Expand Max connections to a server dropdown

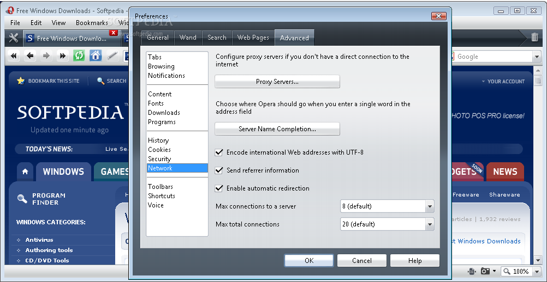(x=430, y=206)
